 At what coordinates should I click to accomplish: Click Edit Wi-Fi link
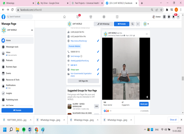coord(74,65)
